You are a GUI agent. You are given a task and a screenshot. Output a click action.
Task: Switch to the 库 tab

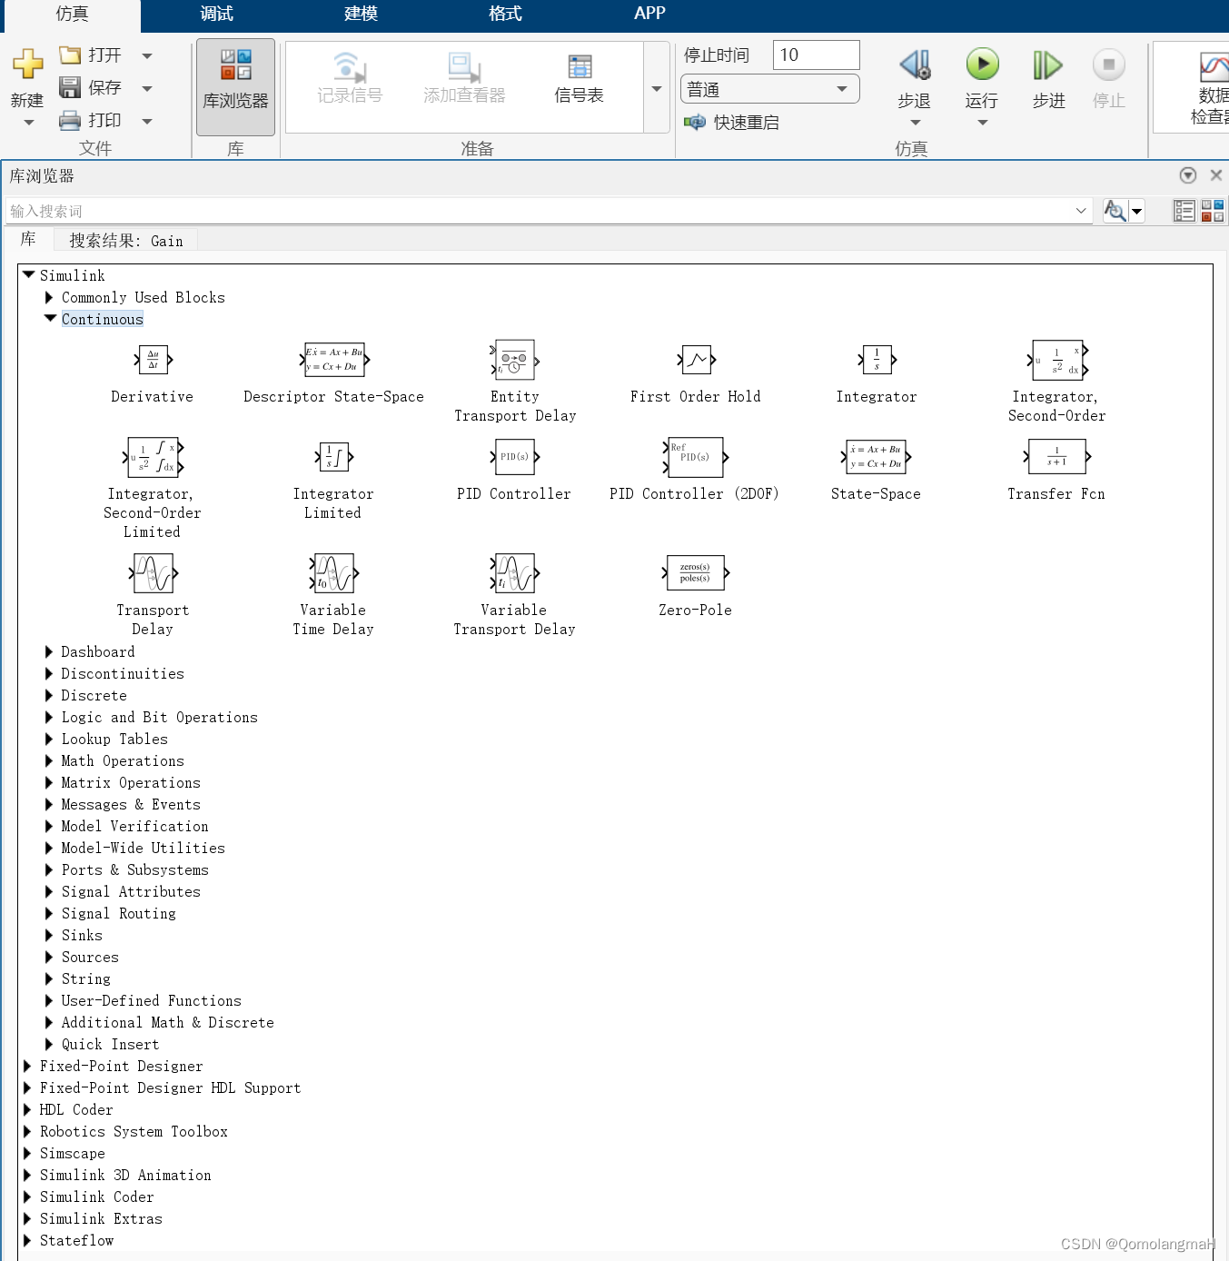click(28, 239)
